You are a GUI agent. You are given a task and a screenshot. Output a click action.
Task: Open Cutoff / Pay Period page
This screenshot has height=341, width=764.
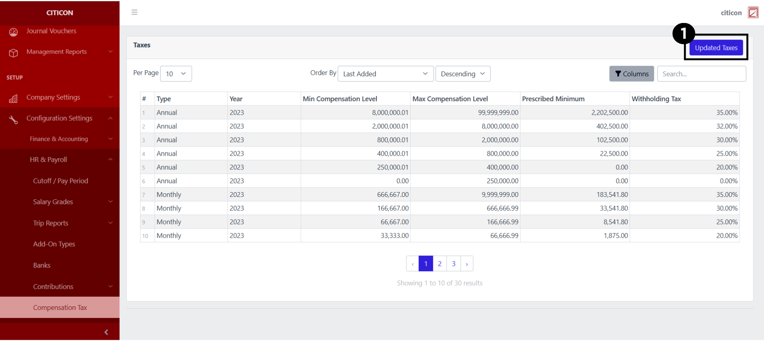[x=61, y=181]
